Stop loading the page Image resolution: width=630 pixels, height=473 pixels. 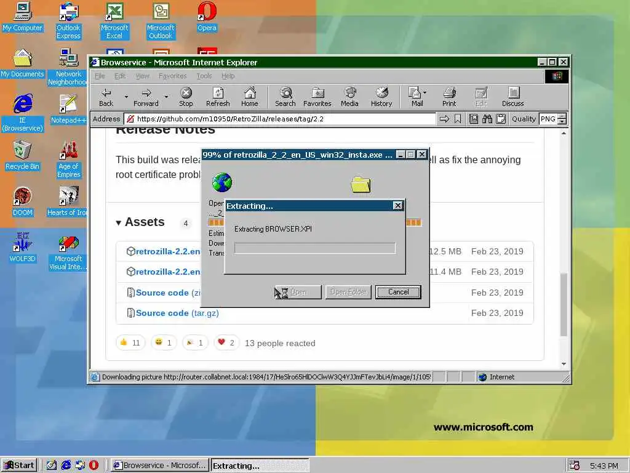pyautogui.click(x=186, y=97)
